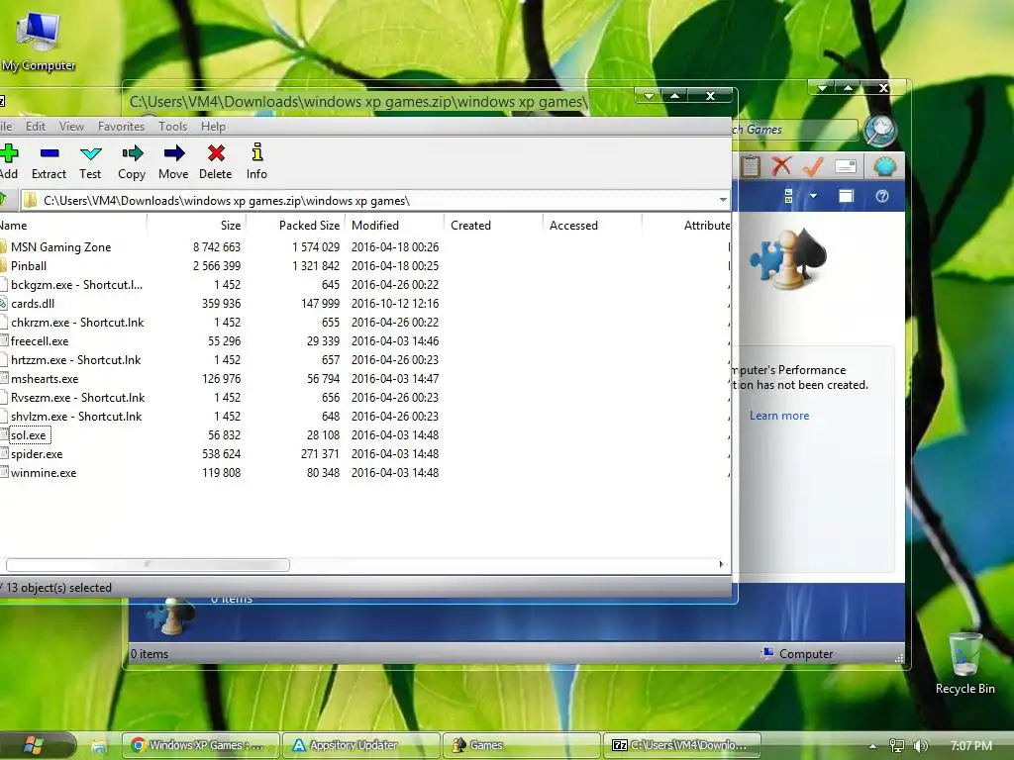Viewport: 1014px width, 760px height.
Task: Sort by the Modified column header
Action: tap(394, 226)
